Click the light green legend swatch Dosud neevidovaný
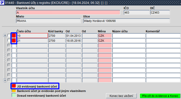181x99 pixels. 14,95
